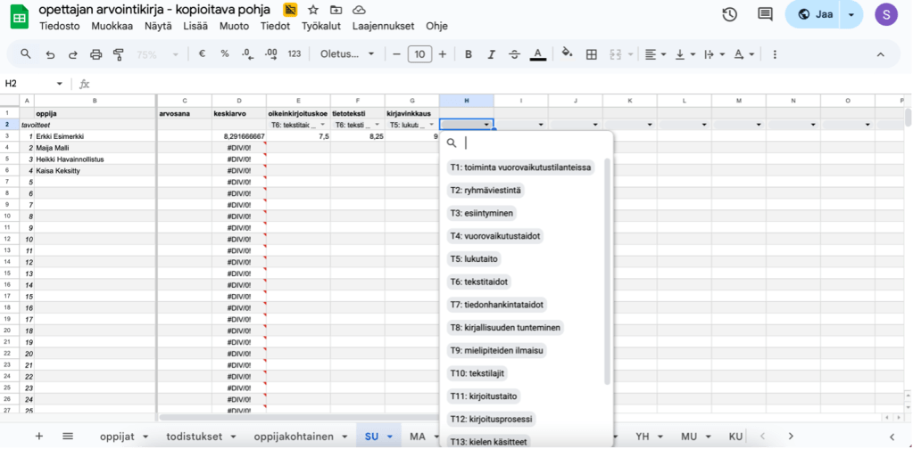Open the font family dropdown

click(x=347, y=54)
